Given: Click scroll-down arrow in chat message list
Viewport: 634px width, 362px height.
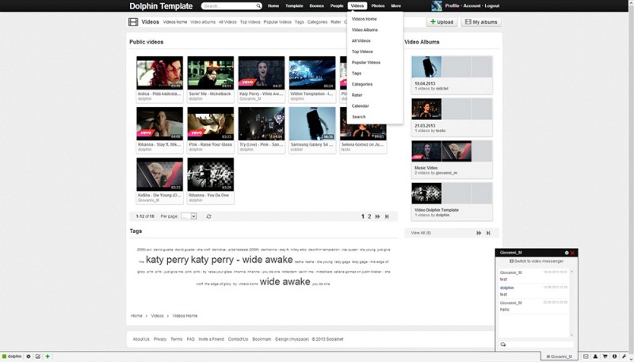Looking at the screenshot, I should (571, 335).
